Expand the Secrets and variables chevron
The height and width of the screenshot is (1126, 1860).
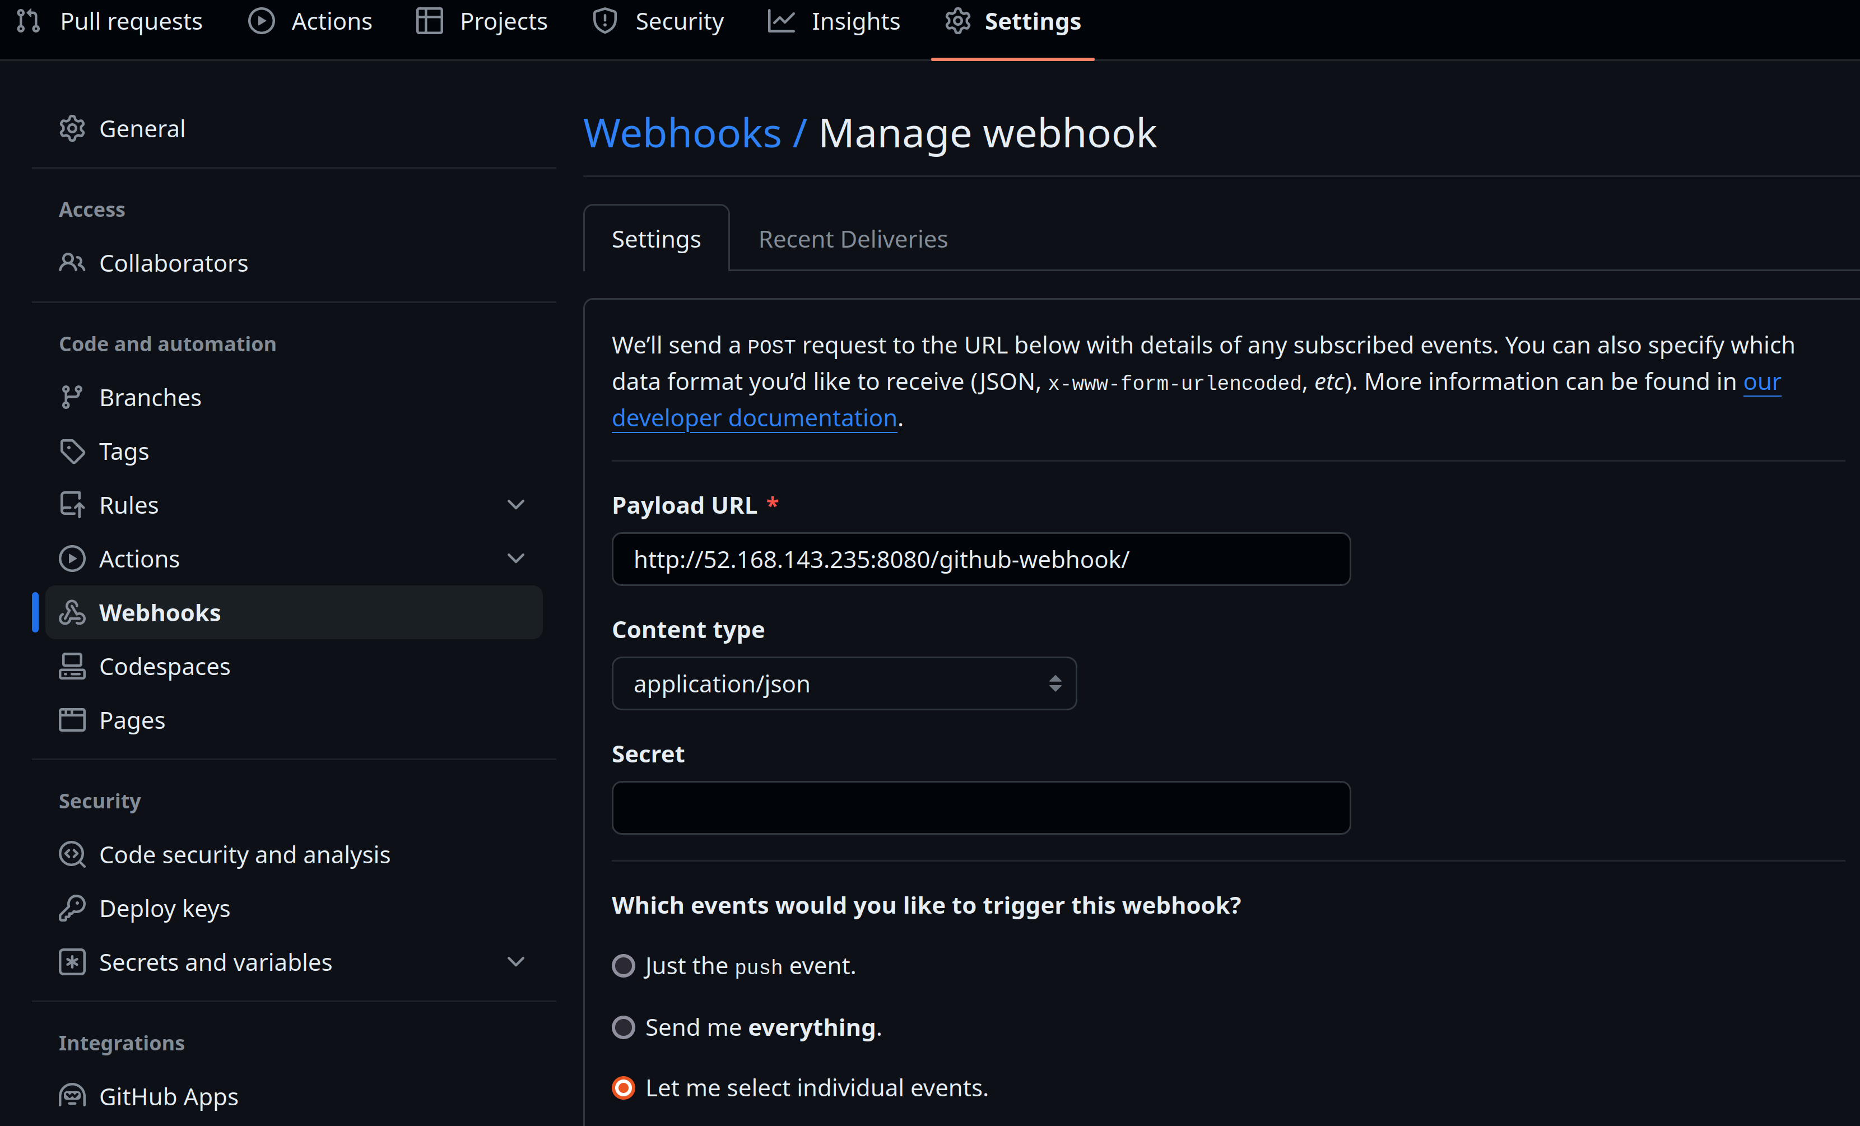pos(515,962)
